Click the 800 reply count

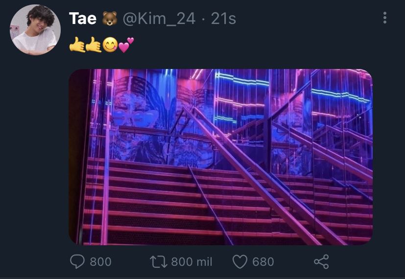point(100,262)
